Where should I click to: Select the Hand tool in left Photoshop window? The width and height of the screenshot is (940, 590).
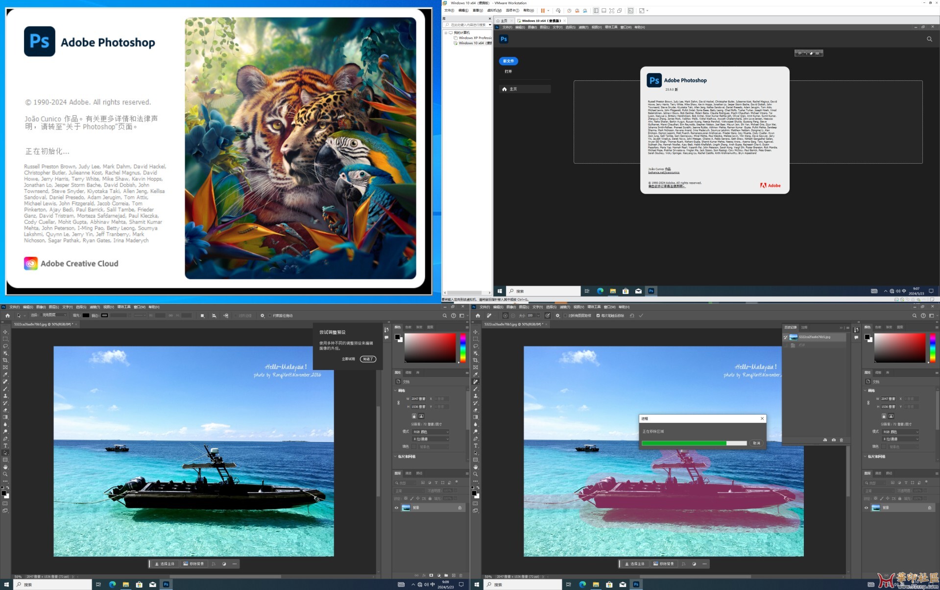(x=5, y=467)
